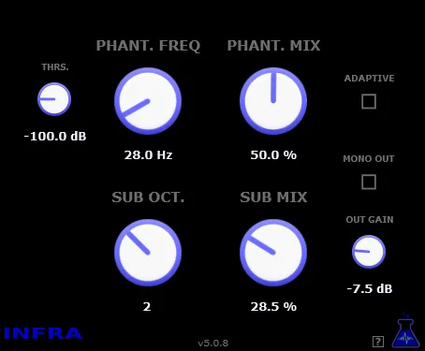Click the SUB OCT. knob
This screenshot has width=425, height=351.
148,253
